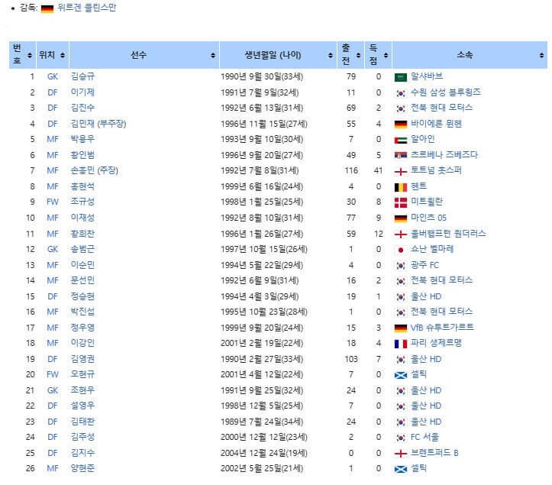This screenshot has width=552, height=485.
Task: Click FW position link for 조규성
Action: (53, 202)
